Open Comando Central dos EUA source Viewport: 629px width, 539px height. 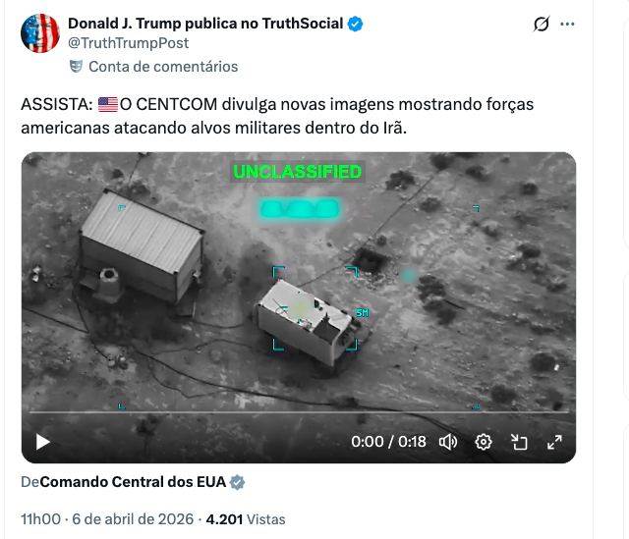coord(133,482)
